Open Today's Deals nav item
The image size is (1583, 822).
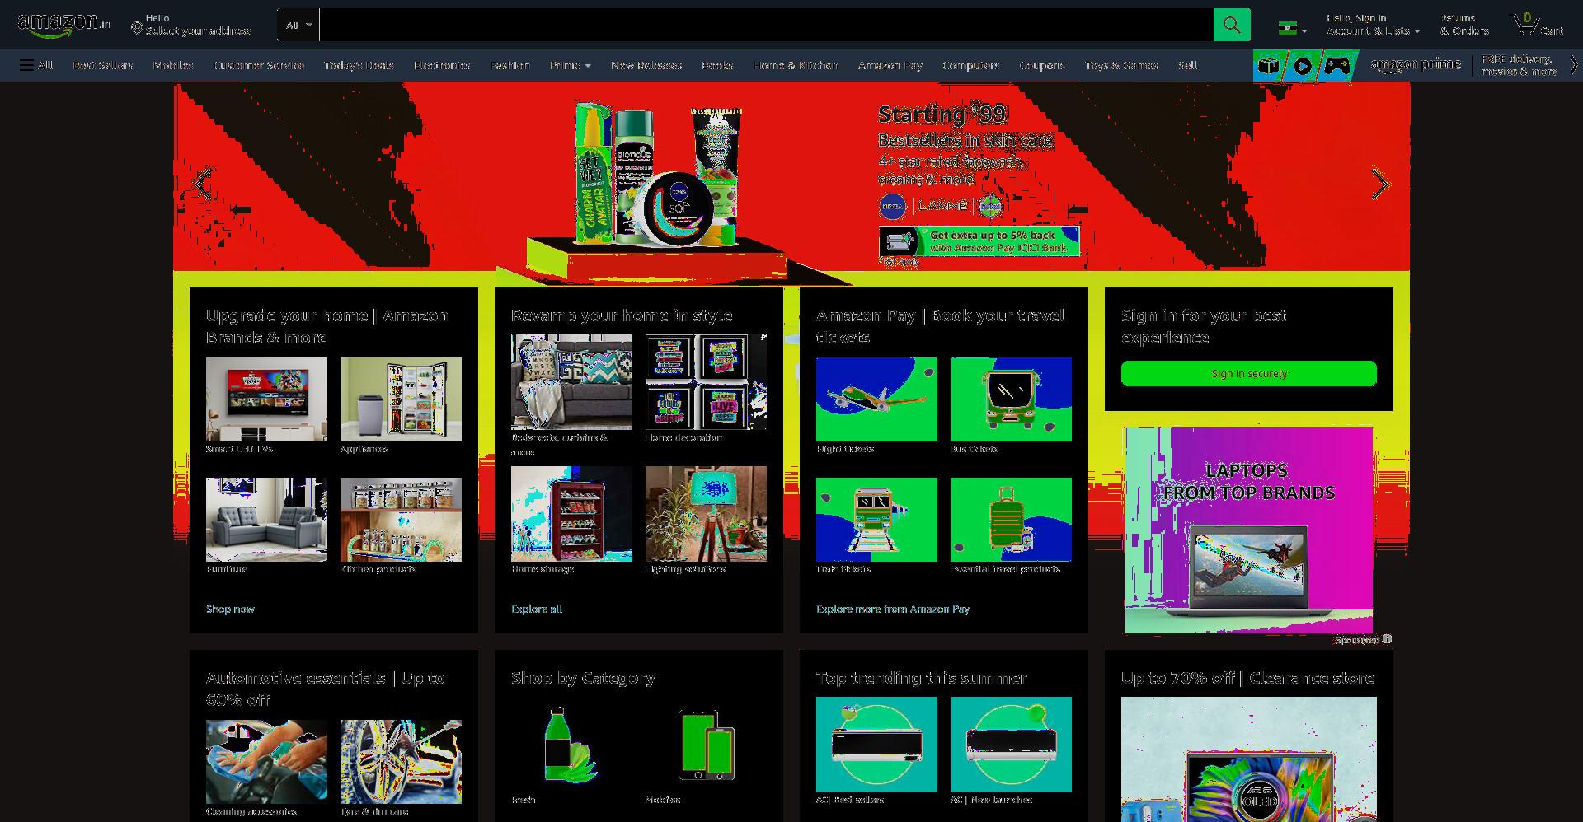(x=359, y=65)
